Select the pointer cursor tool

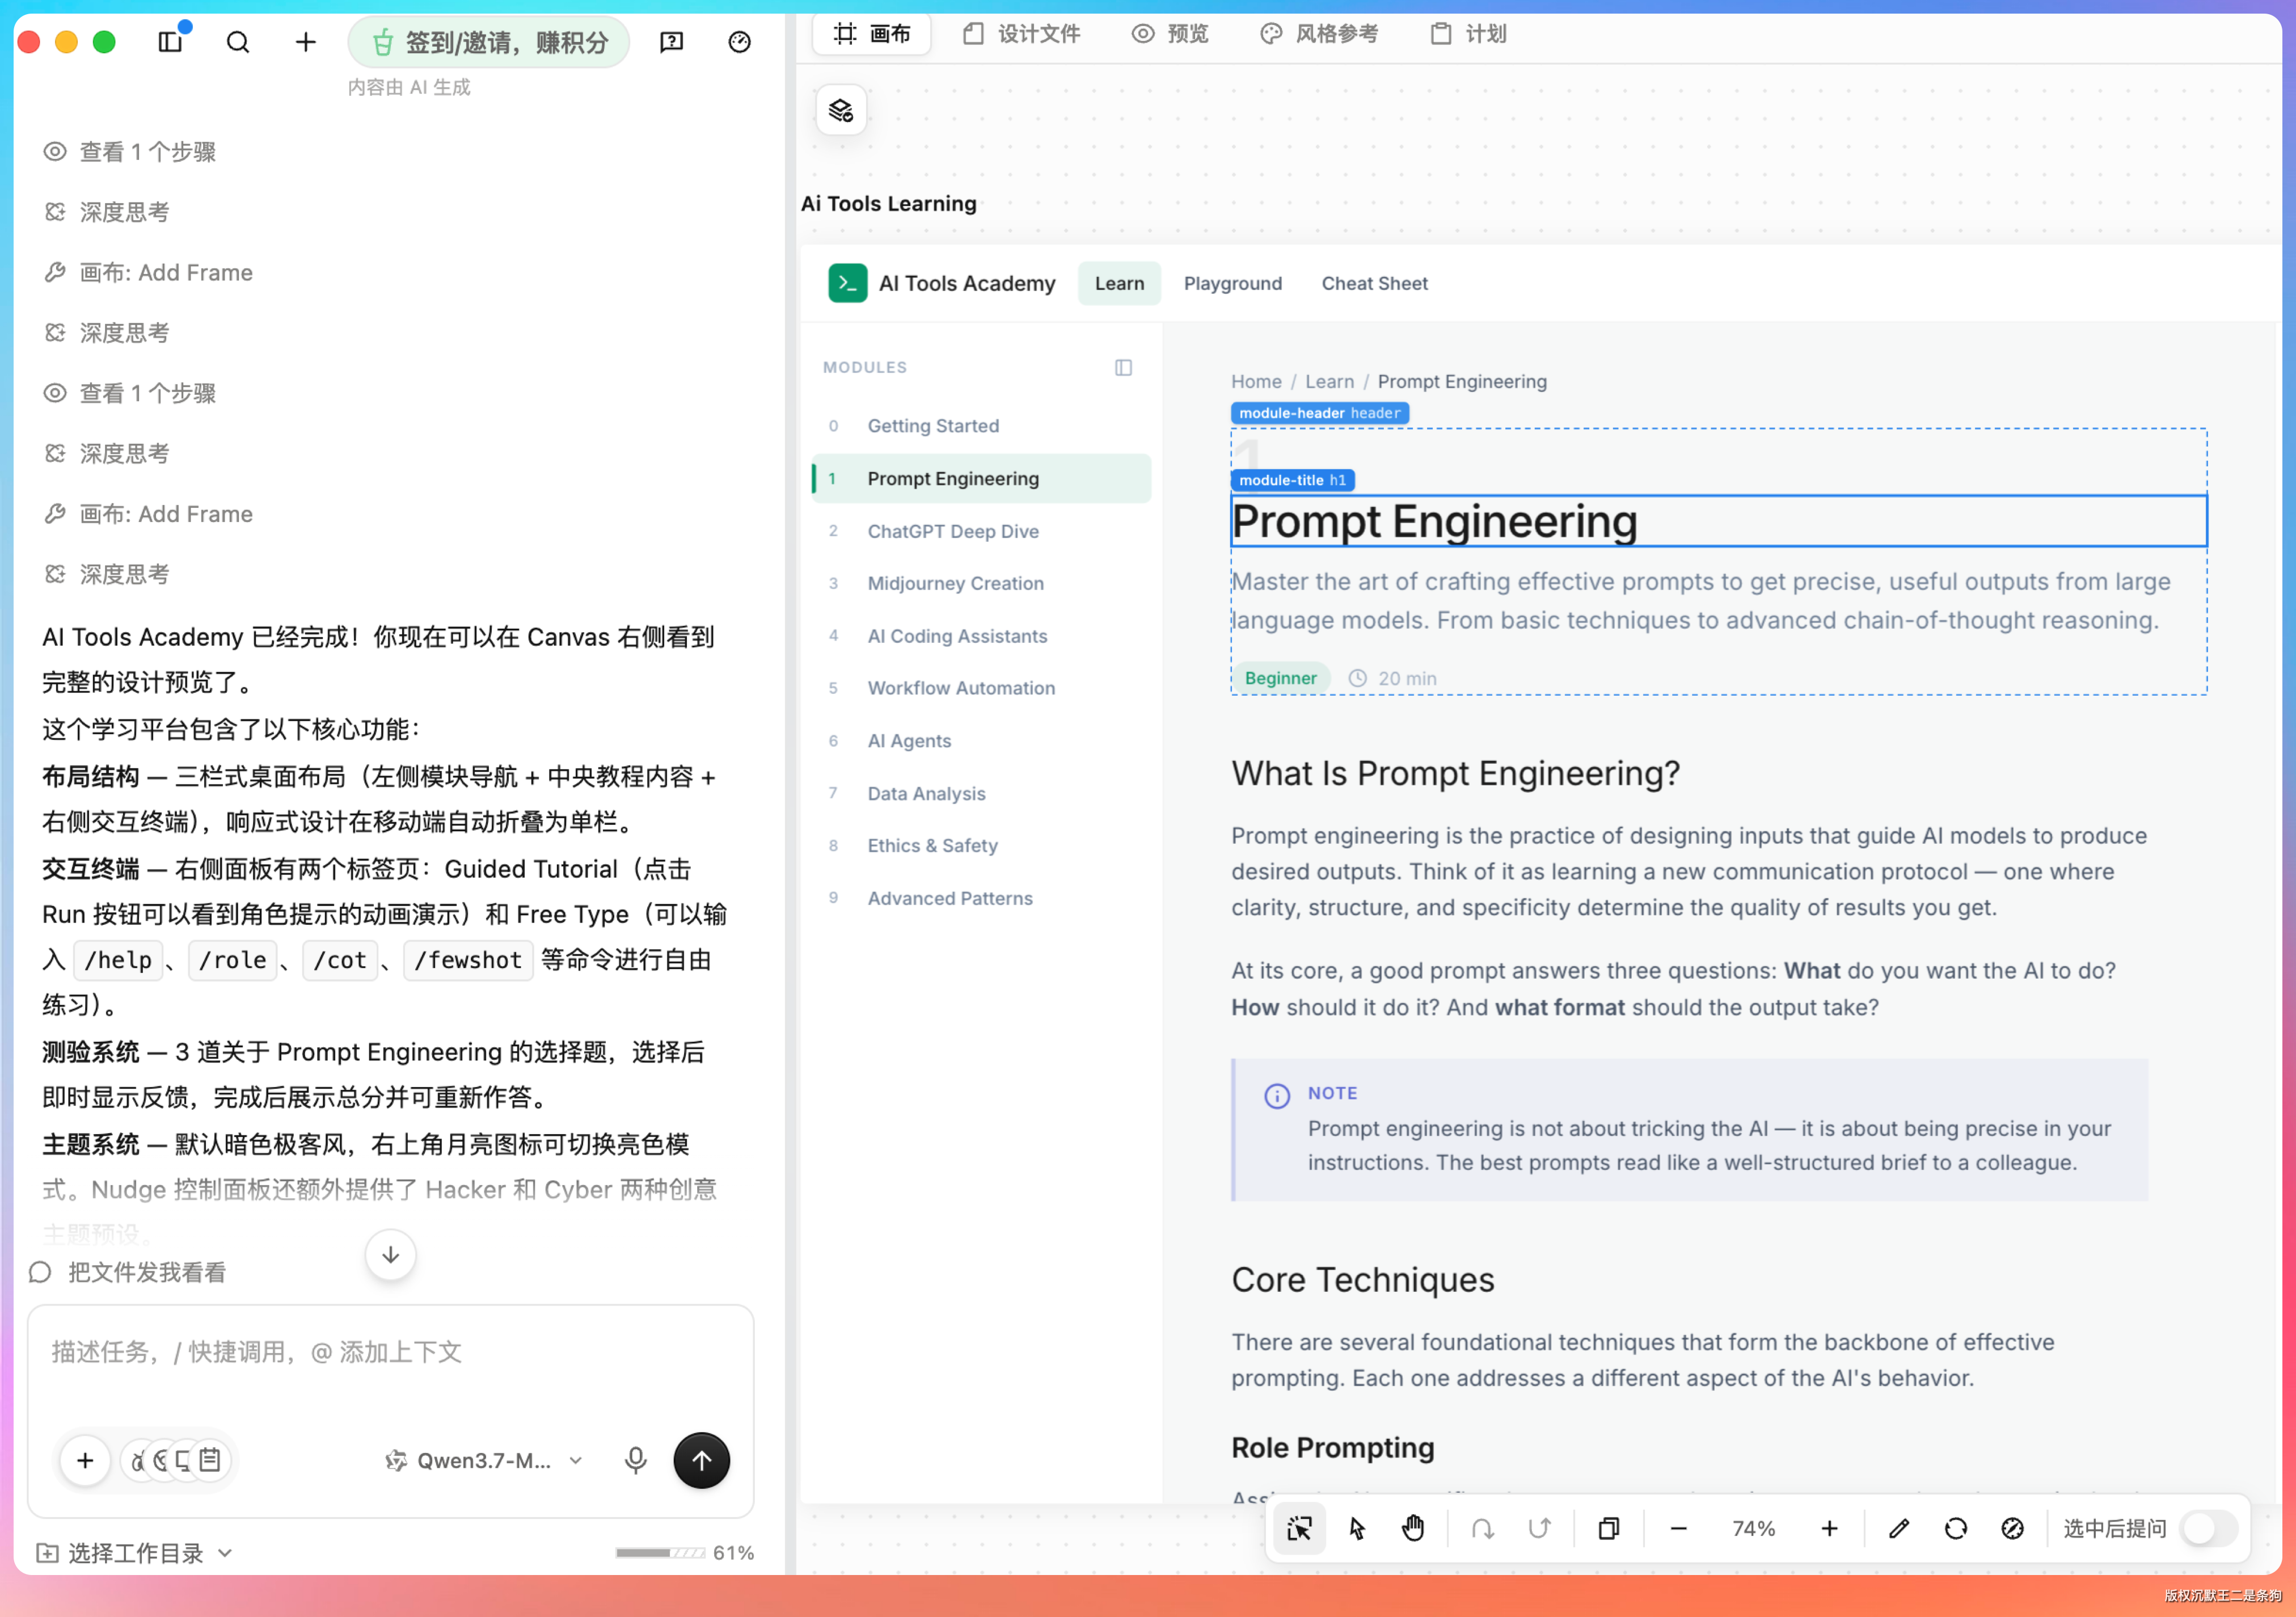pos(1357,1528)
